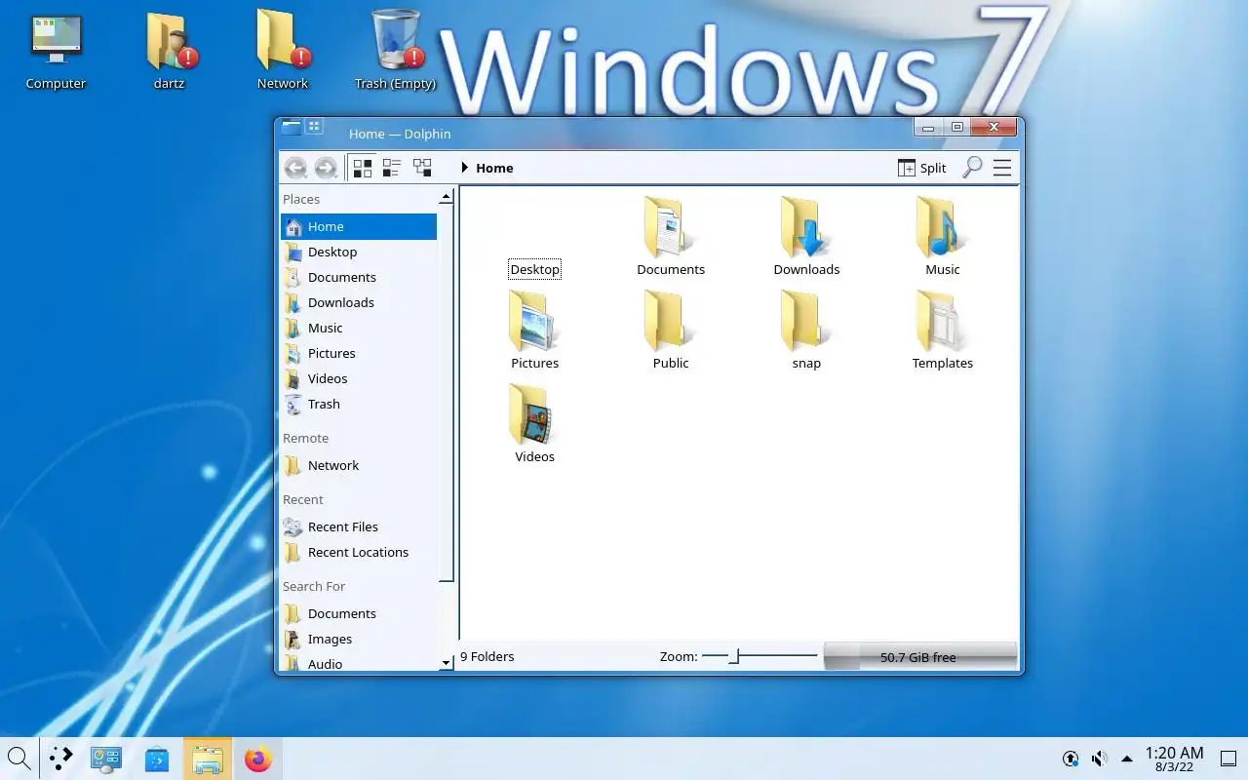1248x780 pixels.
Task: Open the Trash (Empty) desktop icon
Action: point(396,52)
